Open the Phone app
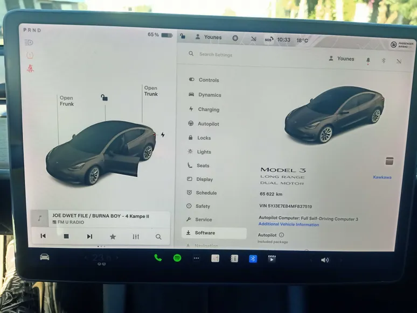This screenshot has width=417, height=313. (158, 258)
